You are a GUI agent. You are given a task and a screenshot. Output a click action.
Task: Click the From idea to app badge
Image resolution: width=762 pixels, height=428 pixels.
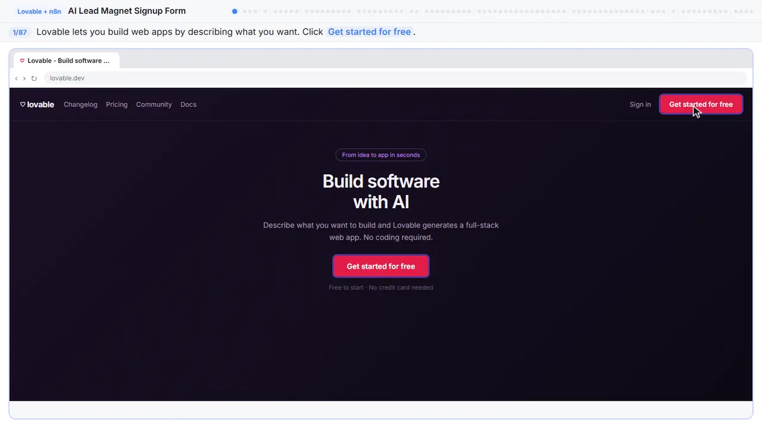point(381,155)
